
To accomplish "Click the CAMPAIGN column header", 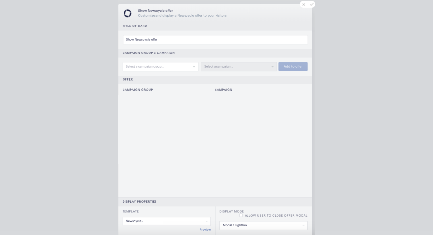I will [x=223, y=90].
